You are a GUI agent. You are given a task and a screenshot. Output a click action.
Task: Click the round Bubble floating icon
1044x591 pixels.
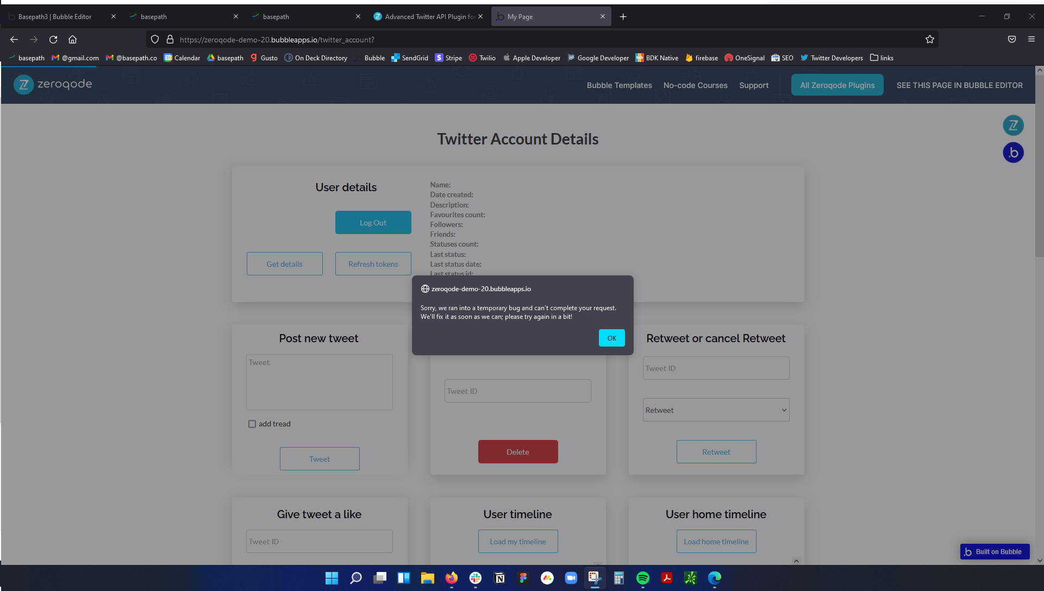[1013, 153]
